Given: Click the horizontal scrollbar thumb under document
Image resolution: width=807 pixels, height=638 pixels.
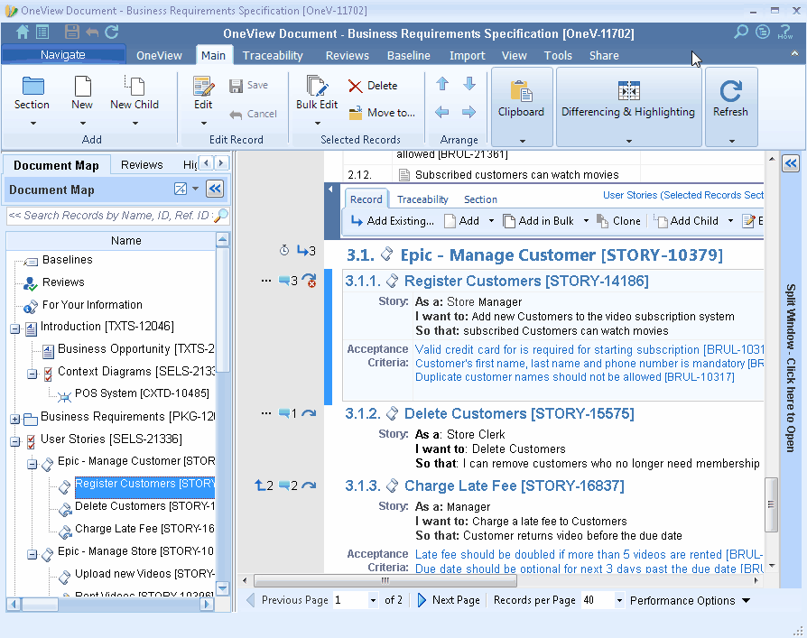Looking at the screenshot, I should point(385,580).
